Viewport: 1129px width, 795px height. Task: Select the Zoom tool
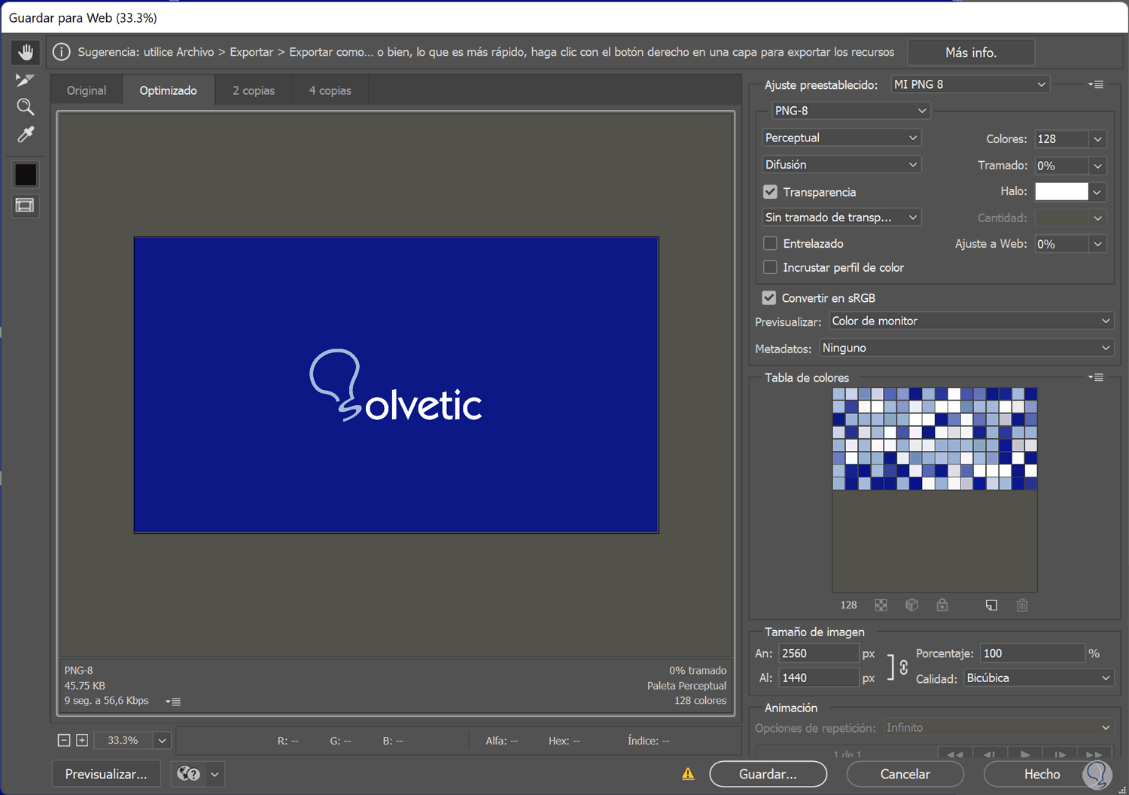coord(26,107)
